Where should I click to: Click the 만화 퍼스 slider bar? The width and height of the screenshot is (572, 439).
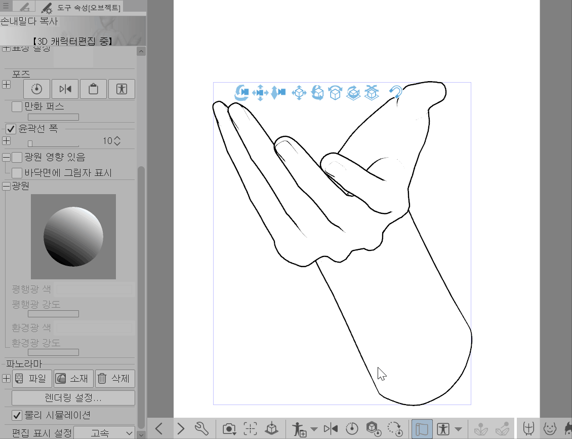coord(53,117)
